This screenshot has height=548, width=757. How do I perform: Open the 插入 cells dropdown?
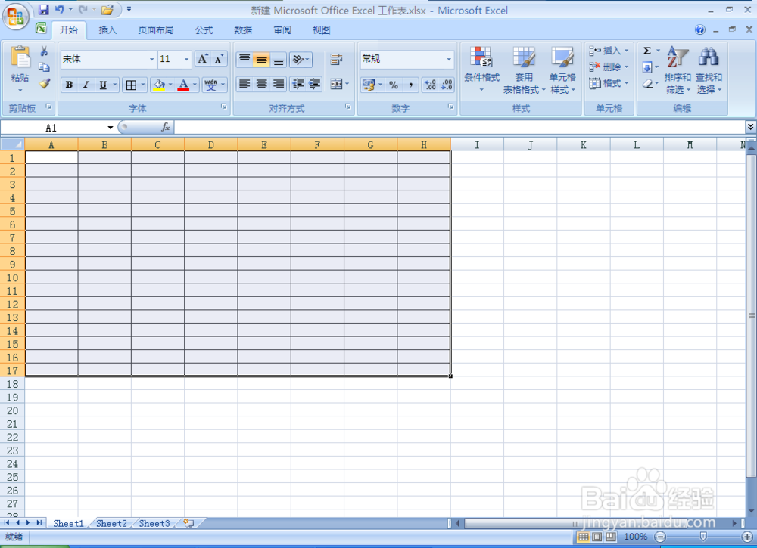[x=609, y=51]
